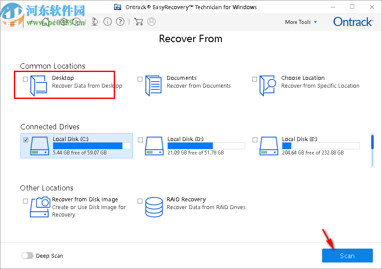Click the Ontrack logo link
Image resolution: width=382 pixels, height=269 pixels.
coord(353,22)
